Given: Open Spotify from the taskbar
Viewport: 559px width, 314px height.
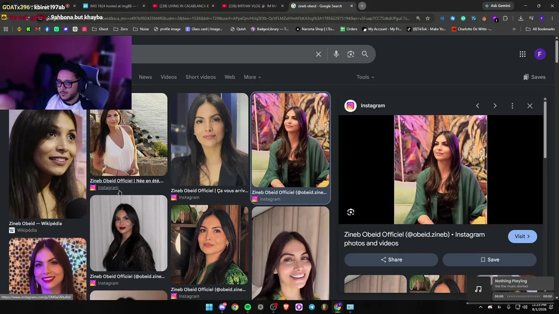Looking at the screenshot, I should click(248, 307).
